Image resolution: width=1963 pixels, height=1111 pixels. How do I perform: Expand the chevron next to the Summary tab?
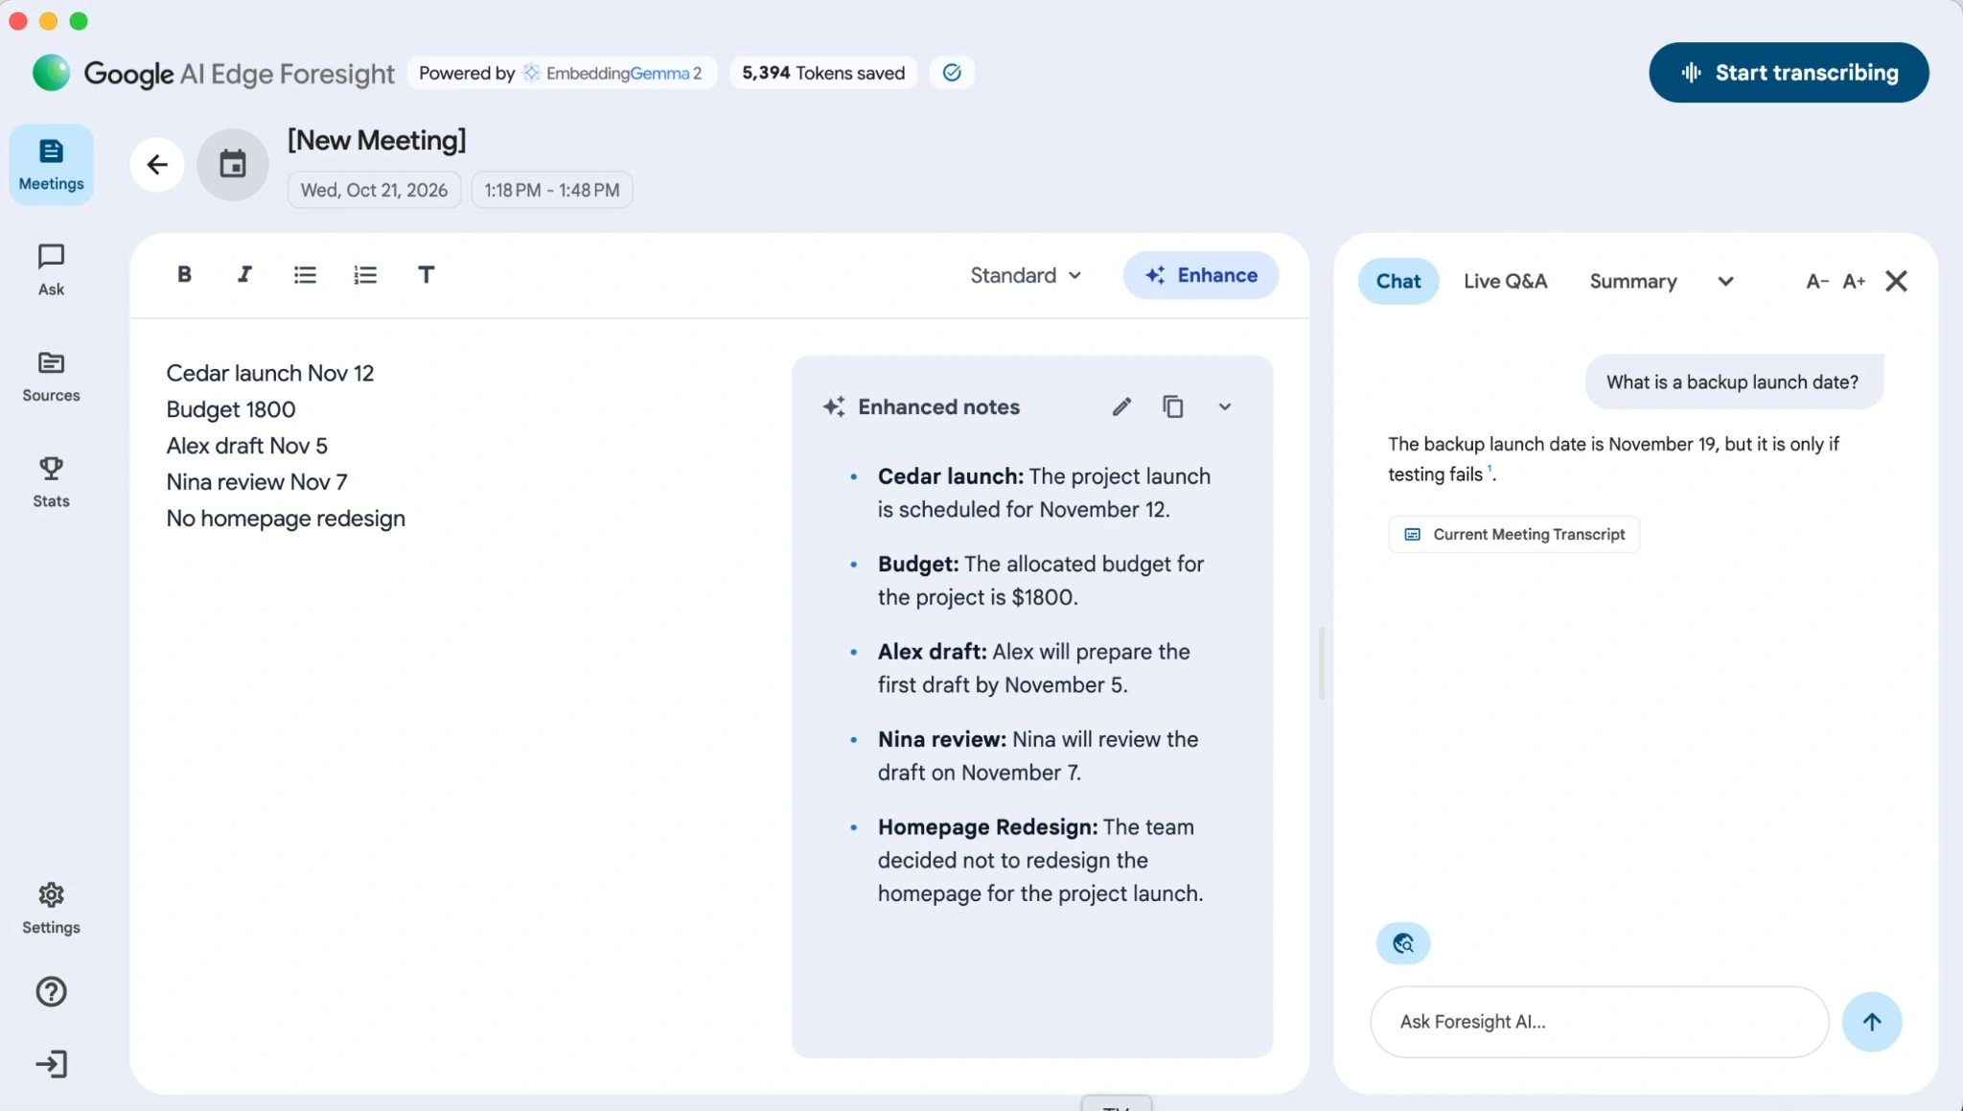(x=1725, y=281)
